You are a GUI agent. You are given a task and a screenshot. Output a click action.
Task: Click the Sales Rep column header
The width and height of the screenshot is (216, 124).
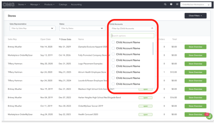tap(12, 39)
